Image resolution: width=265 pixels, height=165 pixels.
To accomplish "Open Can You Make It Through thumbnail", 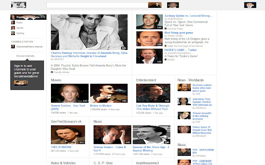I will click(153, 93).
